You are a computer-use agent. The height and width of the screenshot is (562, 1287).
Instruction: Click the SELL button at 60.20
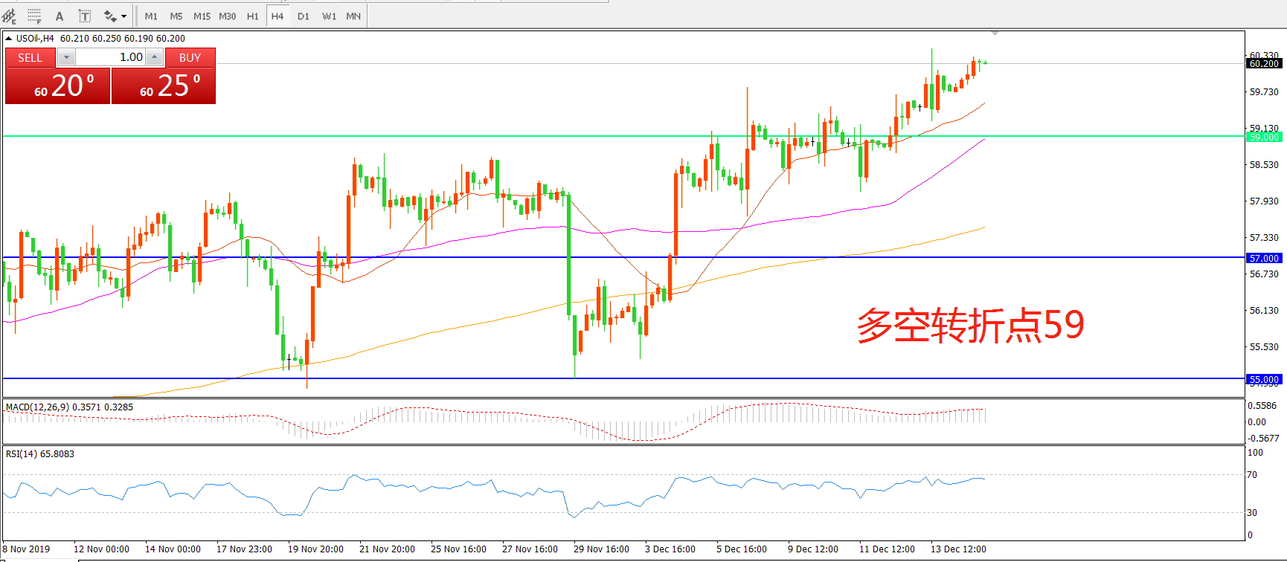58,85
